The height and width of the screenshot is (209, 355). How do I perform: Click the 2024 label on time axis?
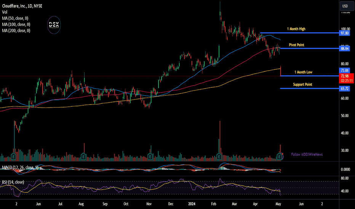(x=192, y=204)
